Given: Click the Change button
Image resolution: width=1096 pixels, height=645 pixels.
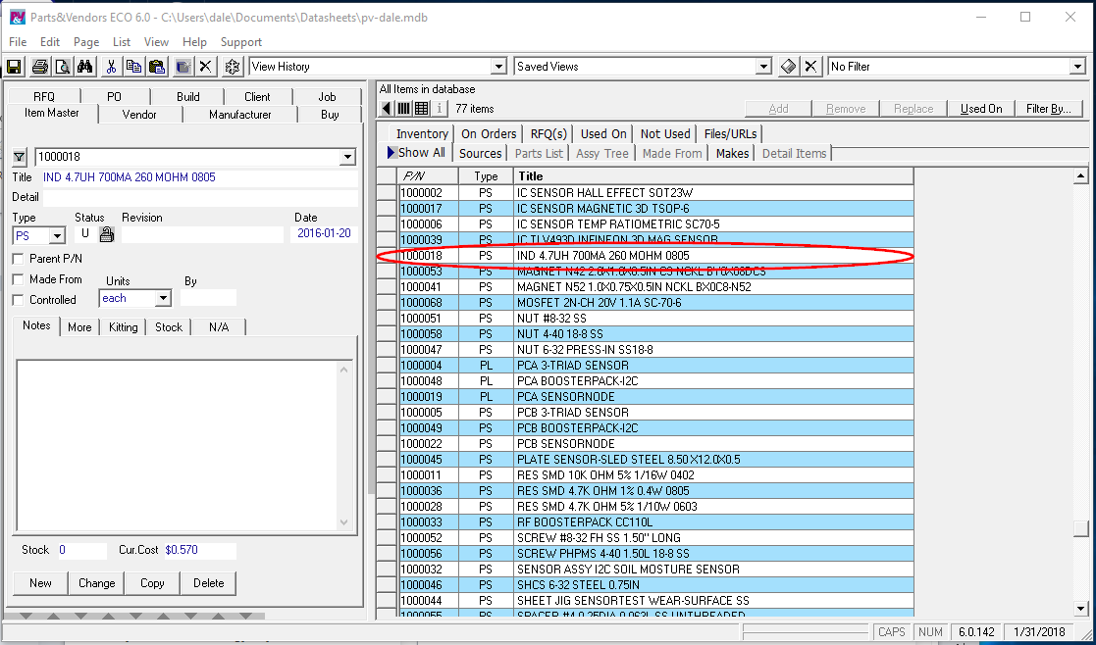Looking at the screenshot, I should 96,583.
